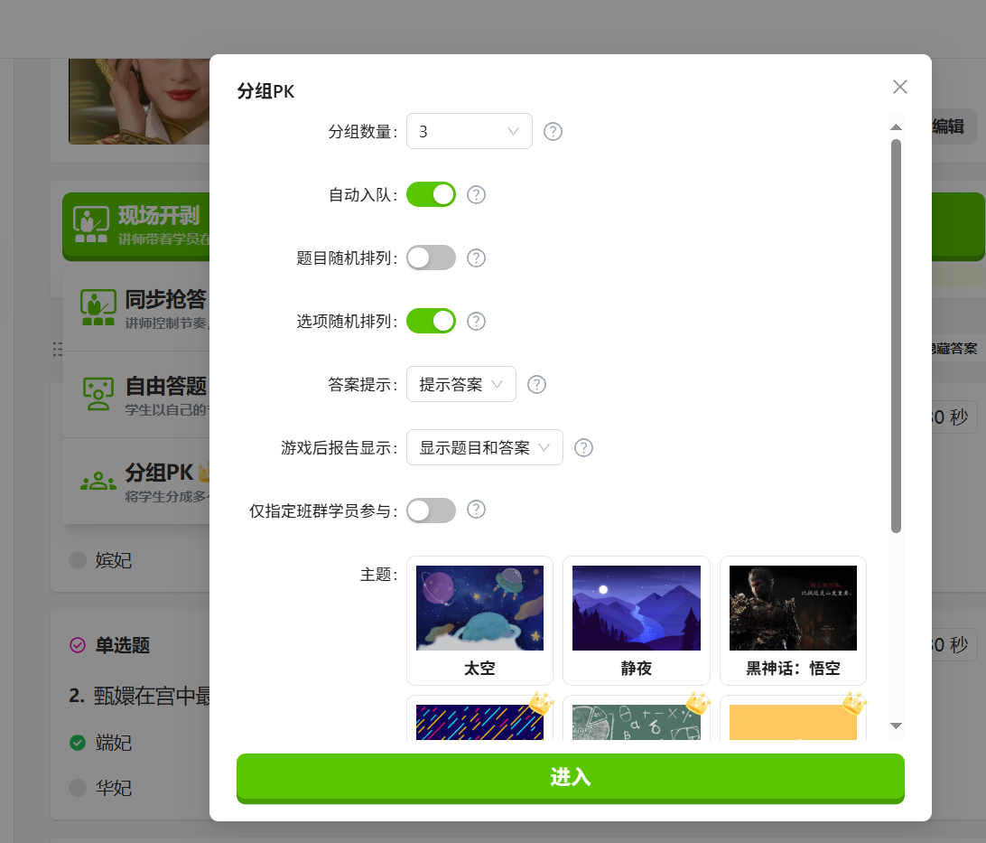The width and height of the screenshot is (986, 843).
Task: Open the 分组数量 dropdown showing 3
Action: (470, 131)
